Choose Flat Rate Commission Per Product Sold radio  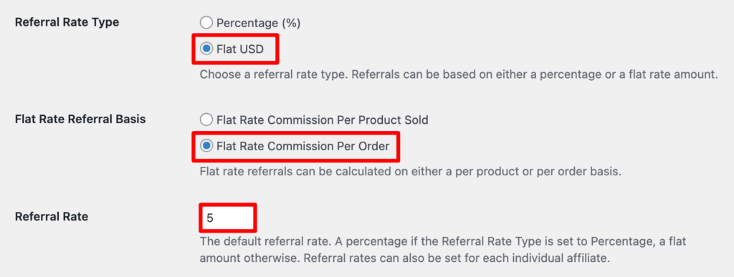(206, 120)
